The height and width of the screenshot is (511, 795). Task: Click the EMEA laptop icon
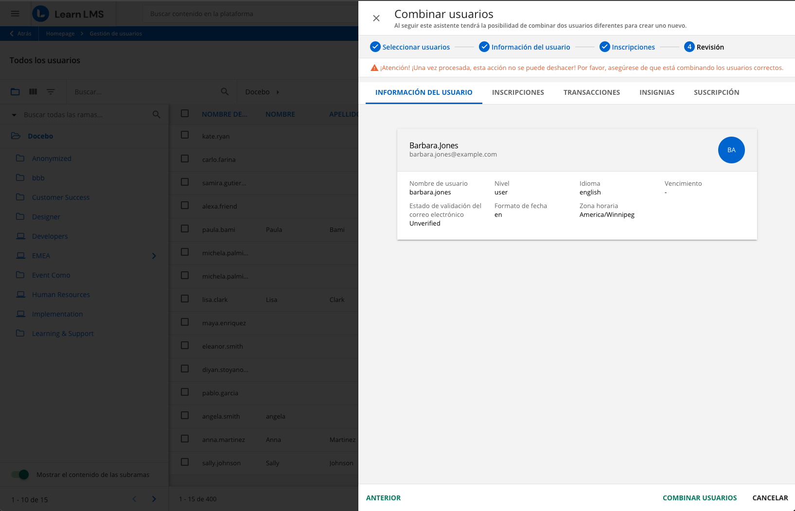[x=20, y=255]
